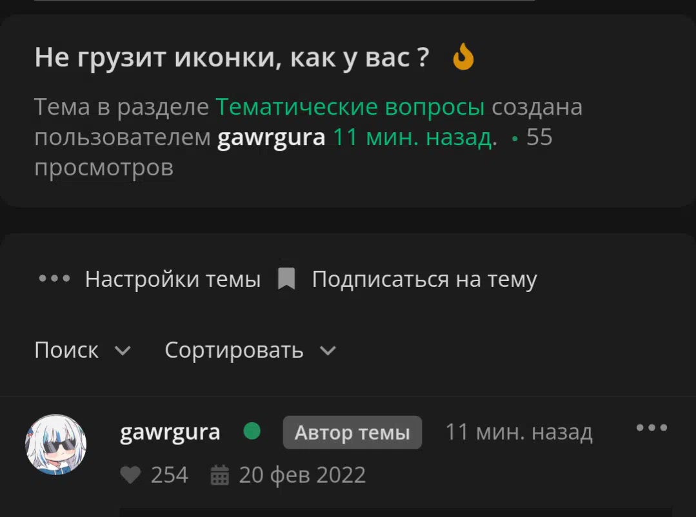The image size is (696, 517).
Task: Open gawrgura profile from topic header
Action: 271,137
